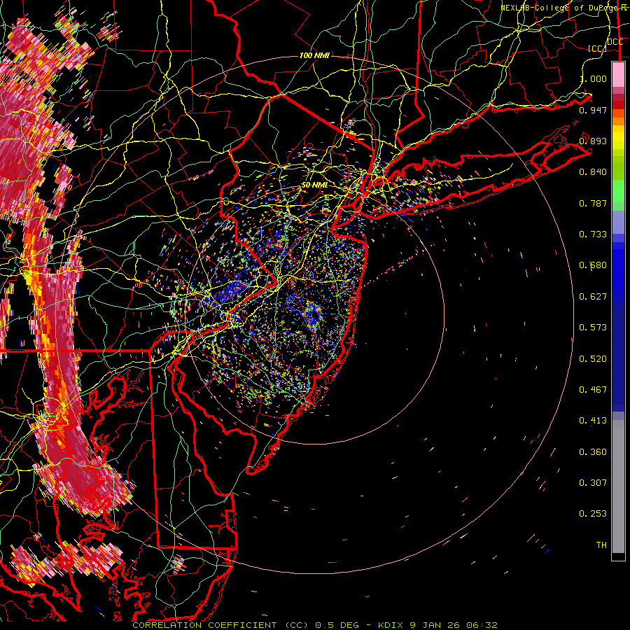Click the [CC] legend title
Viewport: 630px width, 630px height.
597,48
